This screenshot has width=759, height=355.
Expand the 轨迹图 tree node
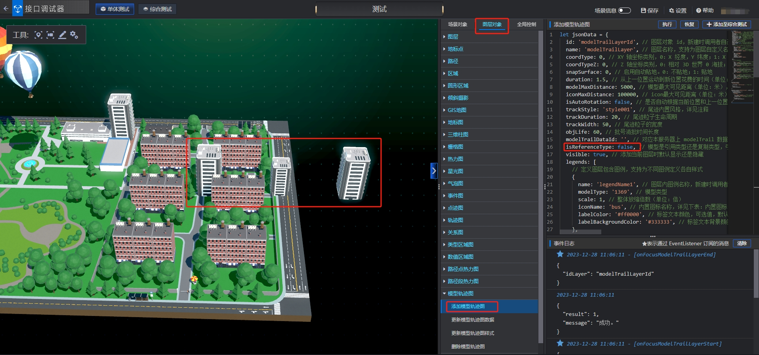(x=489, y=220)
